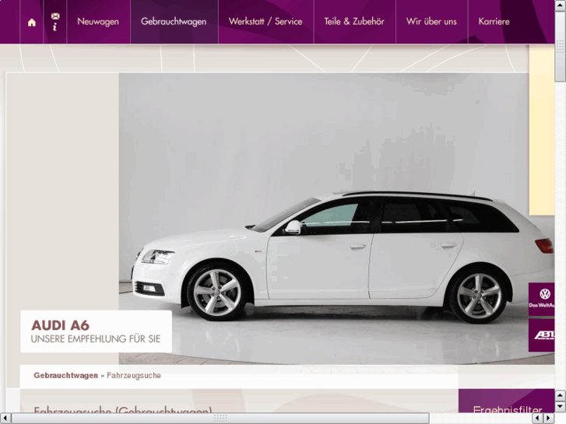Click the horizontal scrollbar thumb

pyautogui.click(x=220, y=419)
